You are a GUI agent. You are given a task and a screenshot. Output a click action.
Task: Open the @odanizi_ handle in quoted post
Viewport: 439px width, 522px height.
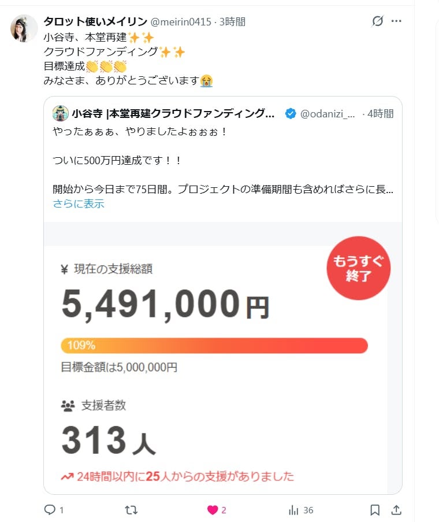pyautogui.click(x=326, y=114)
